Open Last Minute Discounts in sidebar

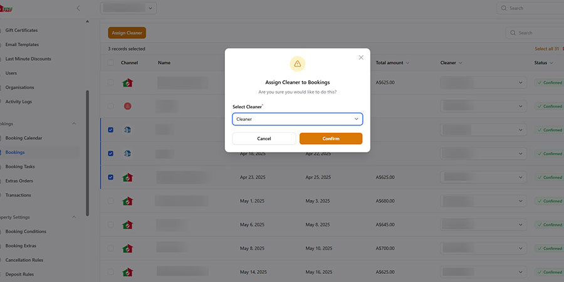(x=28, y=59)
